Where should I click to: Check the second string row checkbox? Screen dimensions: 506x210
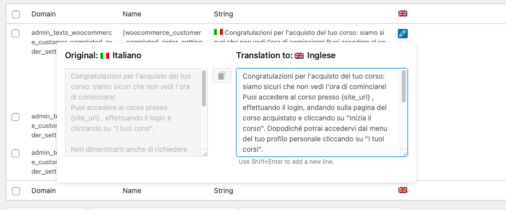pos(15,117)
